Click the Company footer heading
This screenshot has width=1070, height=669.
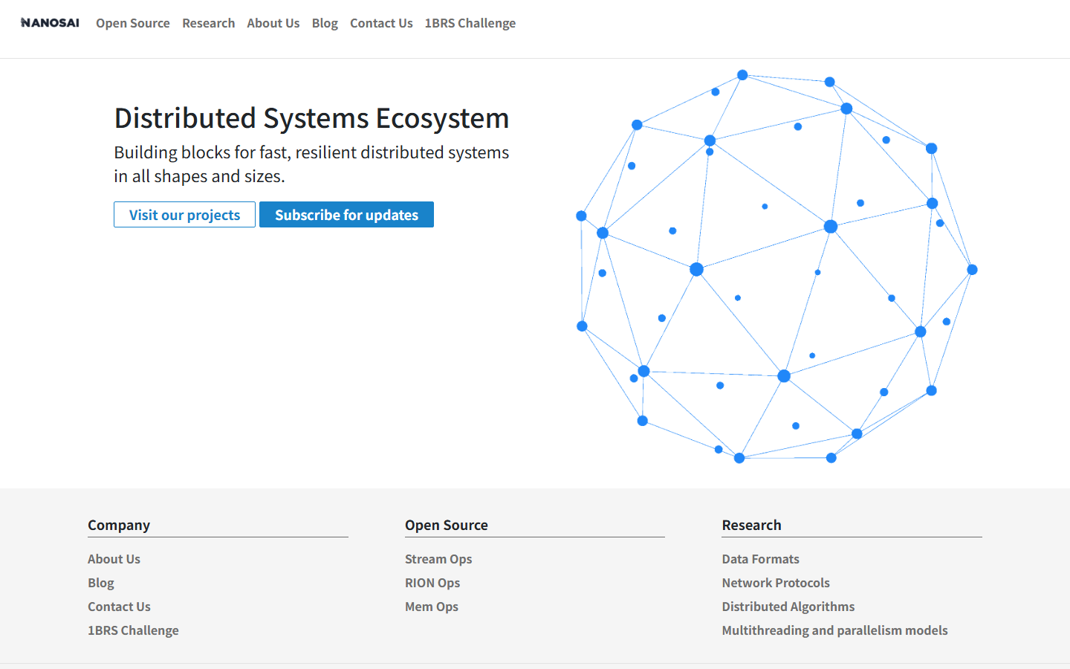pyautogui.click(x=119, y=525)
